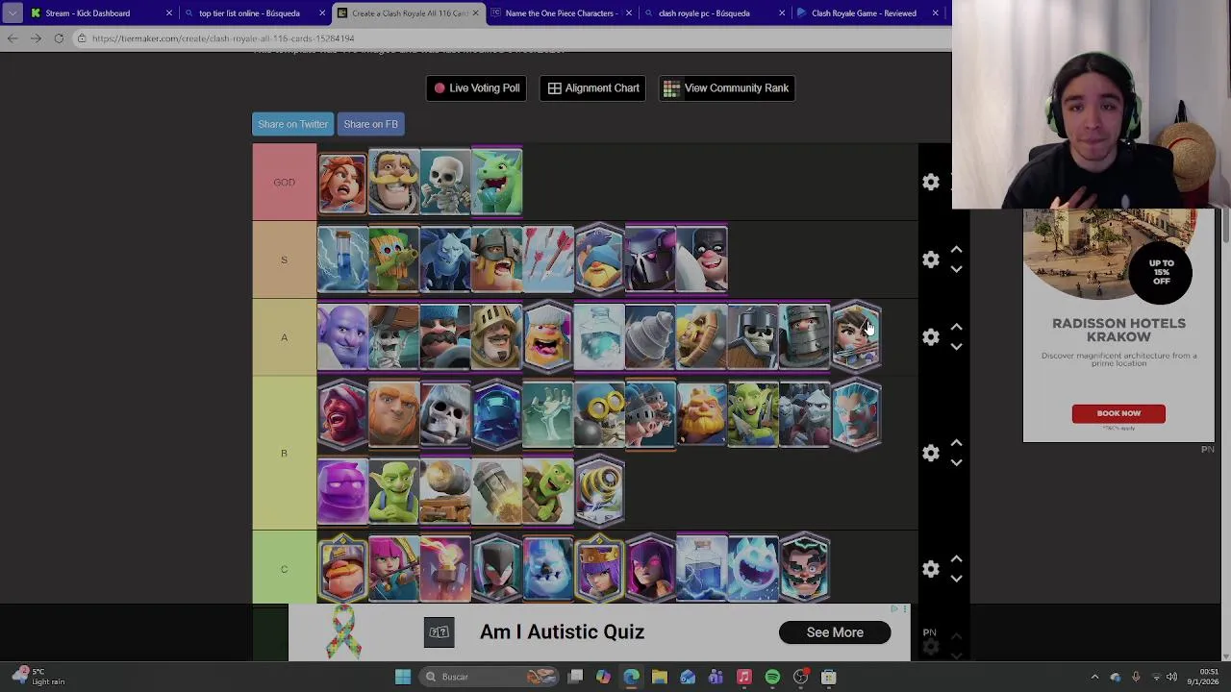Show hidden system tray icons
Image resolution: width=1231 pixels, height=692 pixels.
tap(1094, 677)
